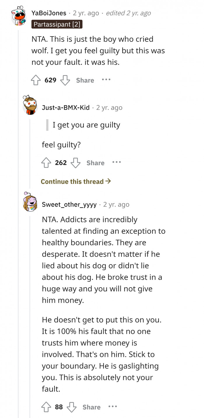Open more options on Just-a-BMX-Kid's reply
The image size is (204, 418).
(x=117, y=162)
